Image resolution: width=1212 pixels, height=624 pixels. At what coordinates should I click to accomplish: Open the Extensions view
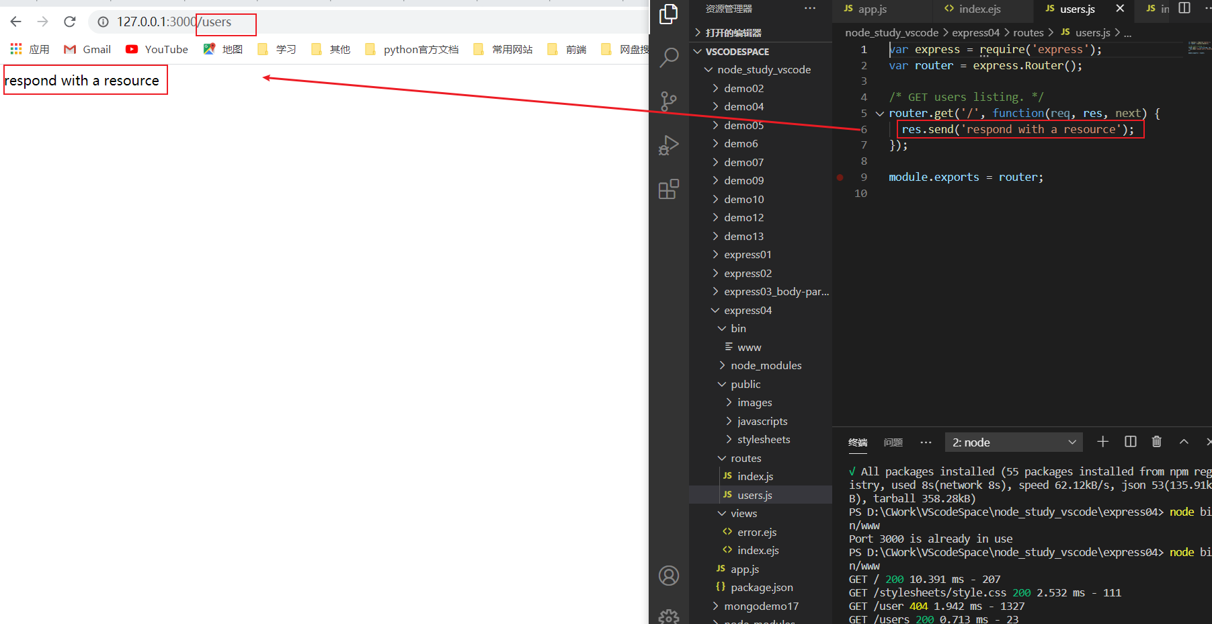pyautogui.click(x=669, y=189)
